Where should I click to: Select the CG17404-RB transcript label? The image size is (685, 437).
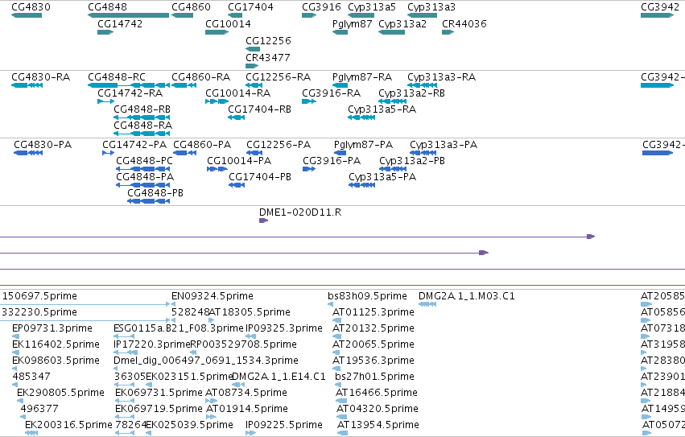[x=259, y=109]
